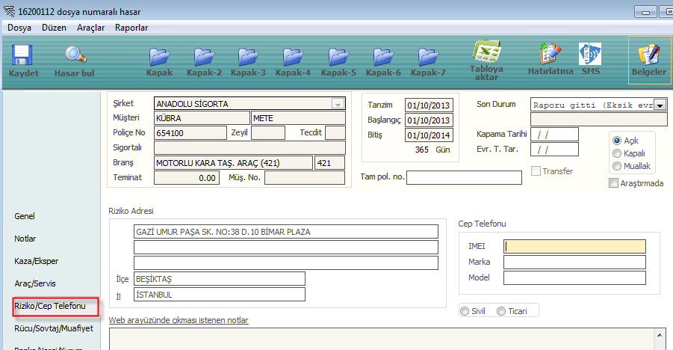The image size is (673, 350).
Task: Open the Raporlar menu
Action: point(131,28)
